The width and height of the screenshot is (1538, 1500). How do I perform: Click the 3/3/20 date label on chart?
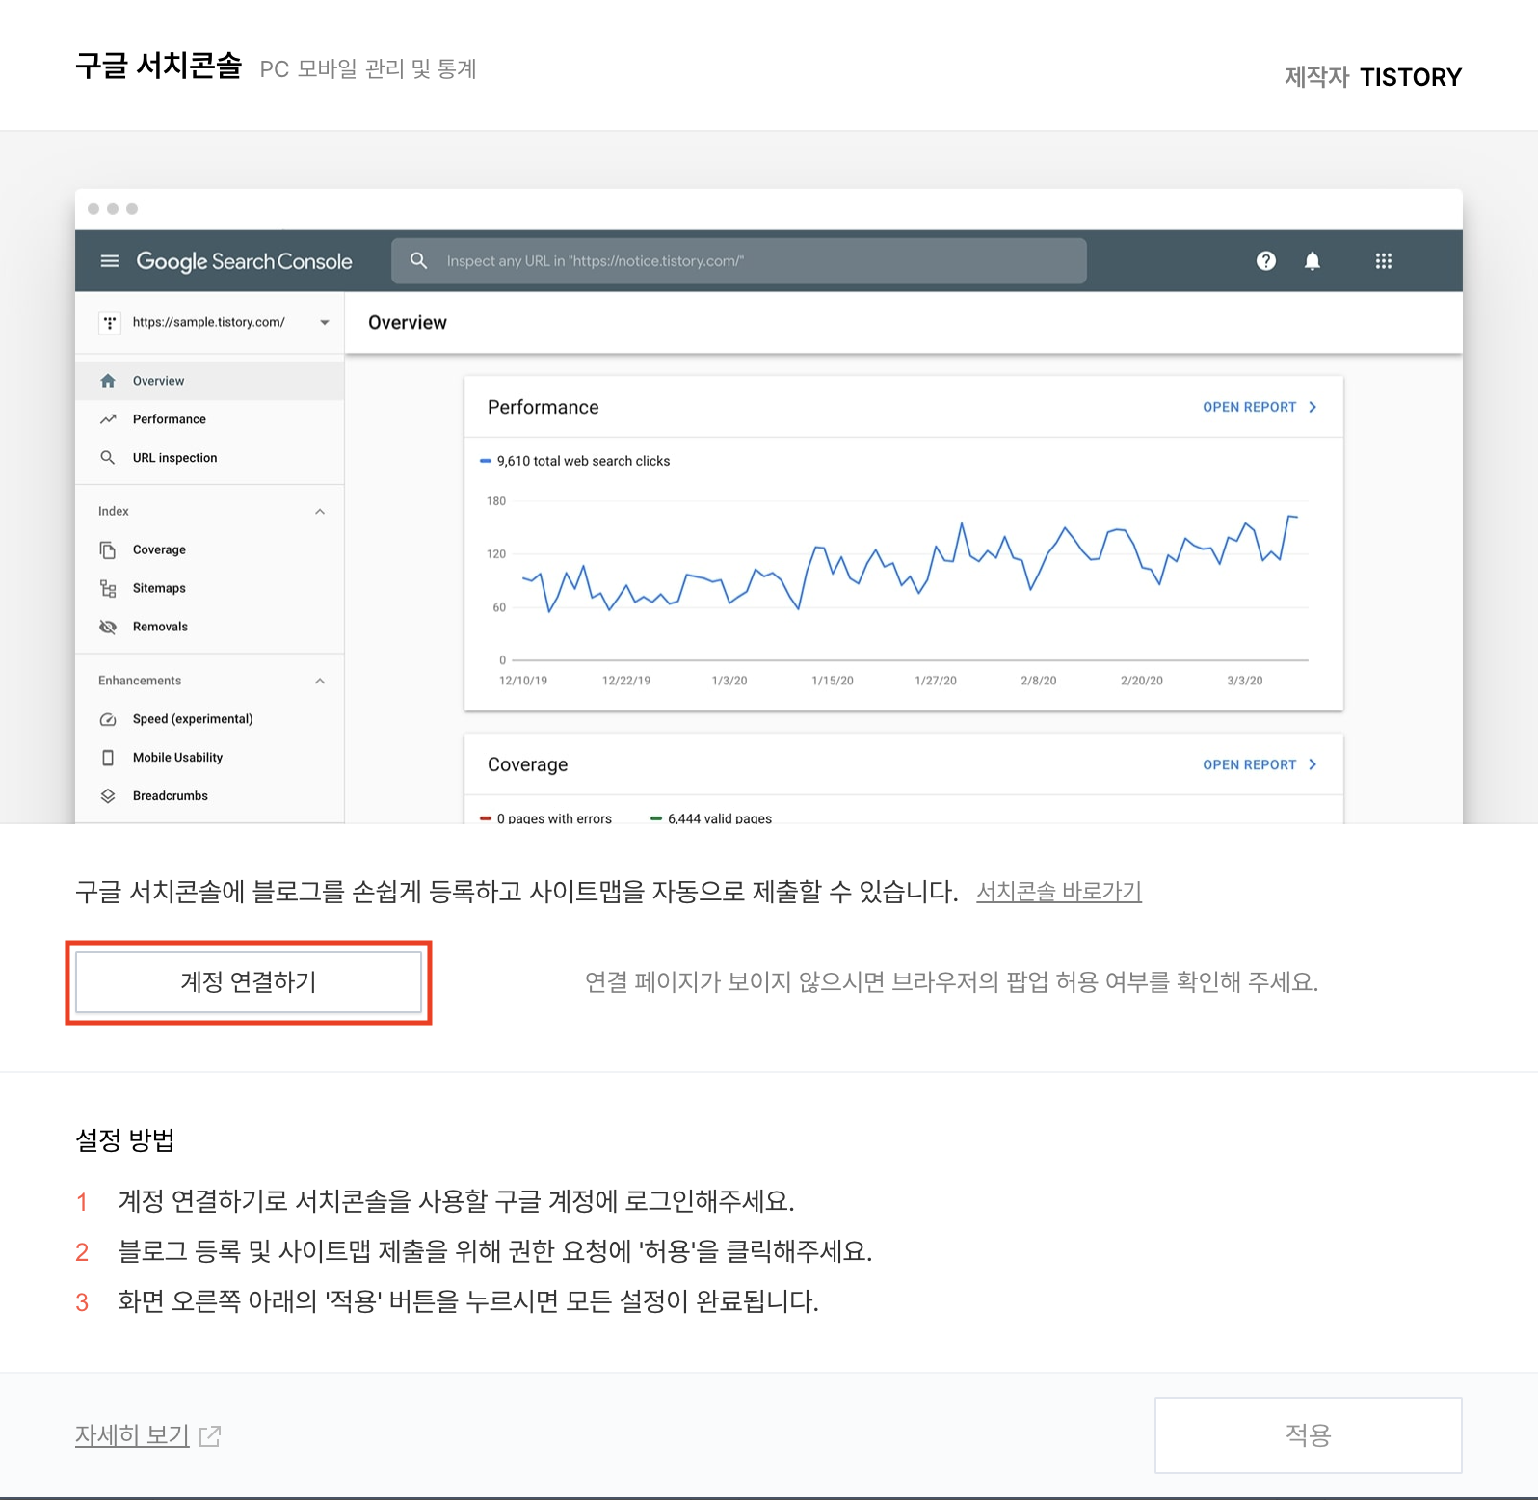pos(1245,682)
